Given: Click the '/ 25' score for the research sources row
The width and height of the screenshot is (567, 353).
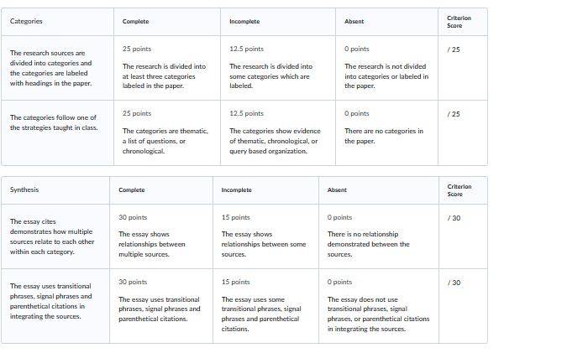Looking at the screenshot, I should (x=454, y=49).
